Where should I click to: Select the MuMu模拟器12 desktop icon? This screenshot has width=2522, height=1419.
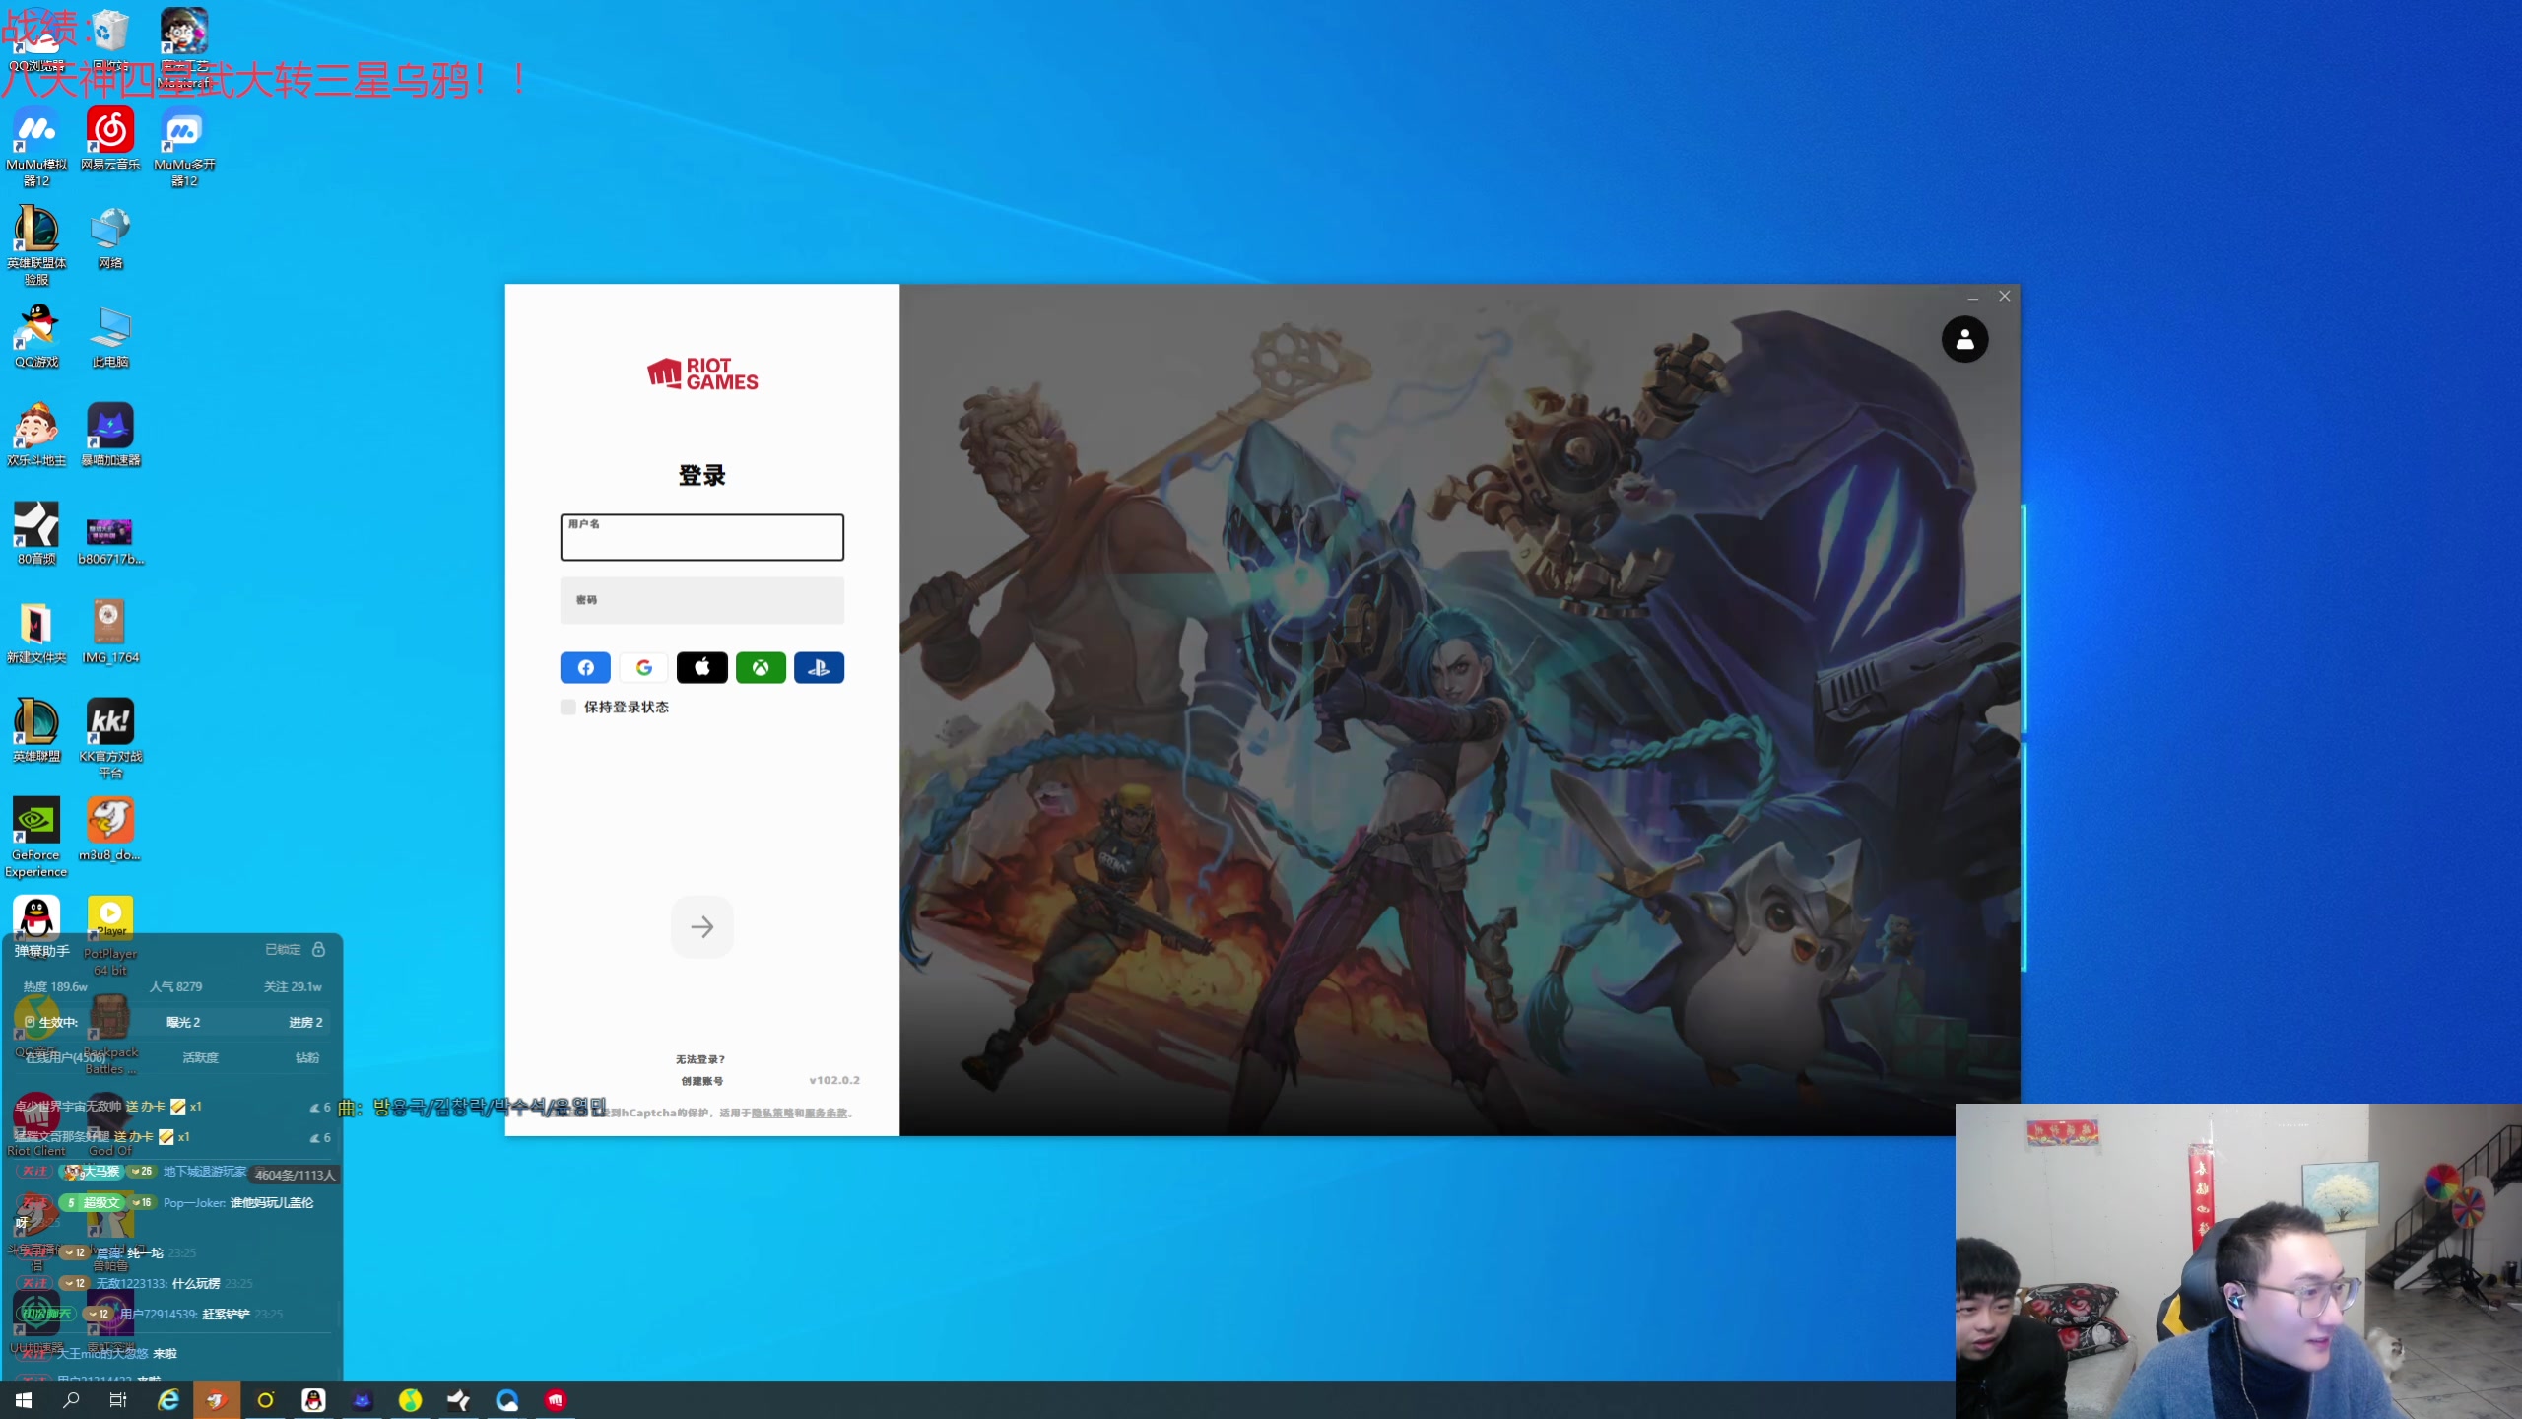tap(36, 147)
